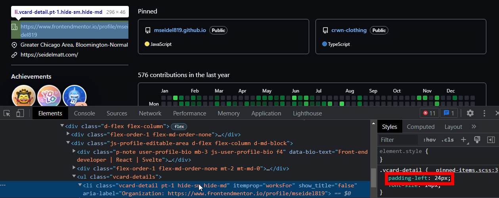This screenshot has width=499, height=198.
Task: Collapse the li vcard-detail node
Action: point(80,185)
